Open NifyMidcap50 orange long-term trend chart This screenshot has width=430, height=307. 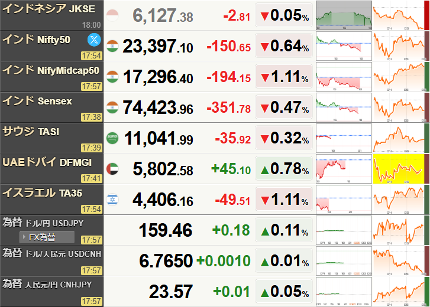pos(399,77)
